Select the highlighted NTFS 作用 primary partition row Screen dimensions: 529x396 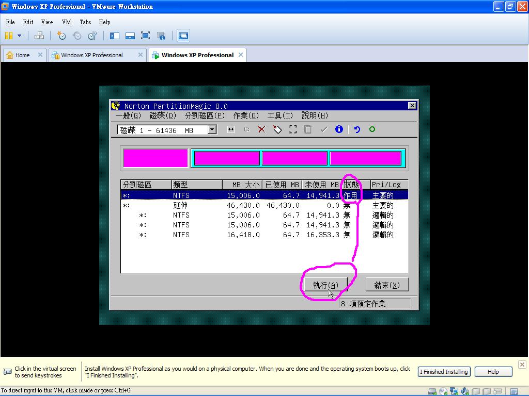click(264, 195)
